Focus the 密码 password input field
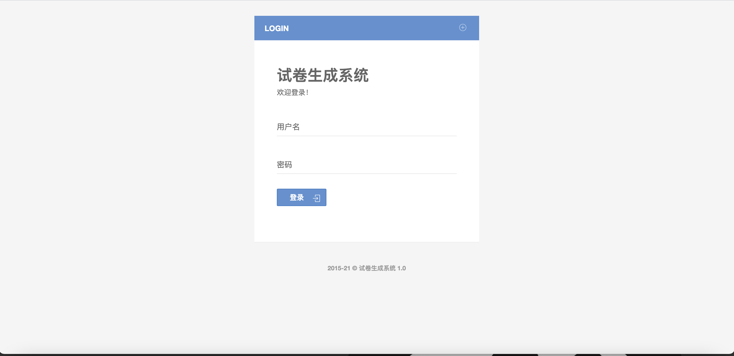 [366, 164]
